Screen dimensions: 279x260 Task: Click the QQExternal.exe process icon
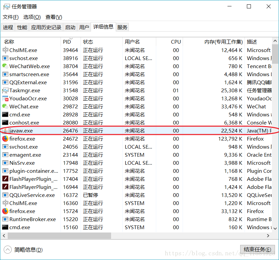click(5, 82)
